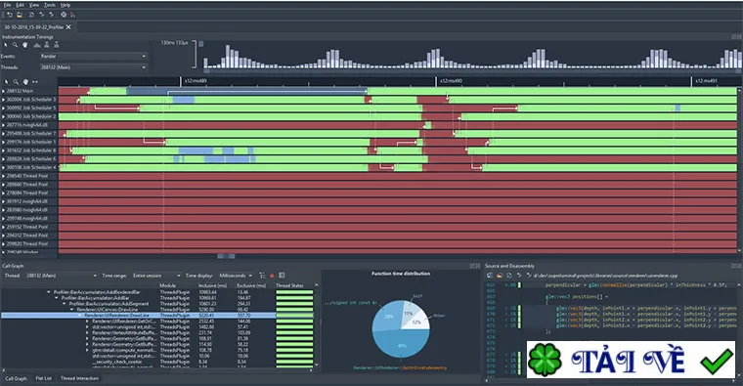This screenshot has height=386, width=743.
Task: Float the Source and Disassembly panel via header icon
Action: (734, 266)
